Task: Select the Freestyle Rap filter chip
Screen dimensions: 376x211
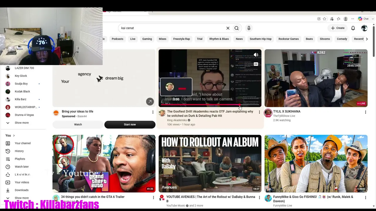Action: point(182,39)
